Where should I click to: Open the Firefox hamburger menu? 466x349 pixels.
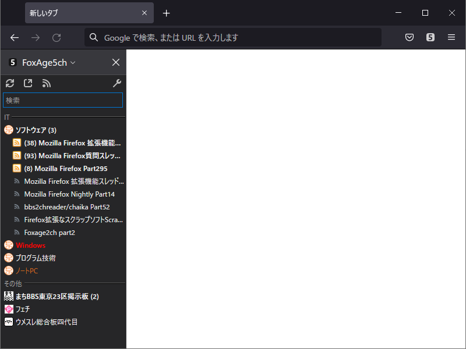(451, 37)
